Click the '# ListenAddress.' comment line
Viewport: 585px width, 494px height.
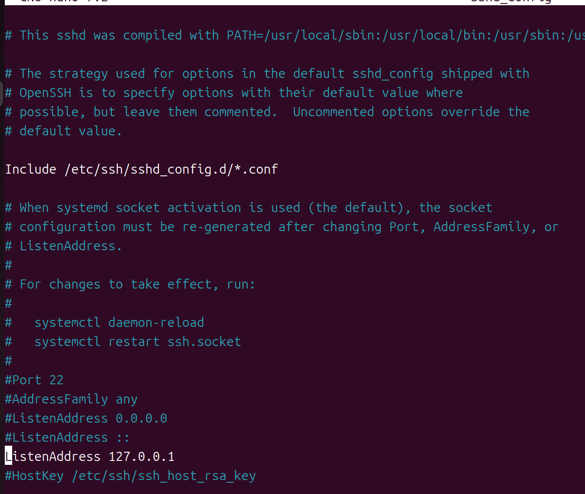pos(64,246)
